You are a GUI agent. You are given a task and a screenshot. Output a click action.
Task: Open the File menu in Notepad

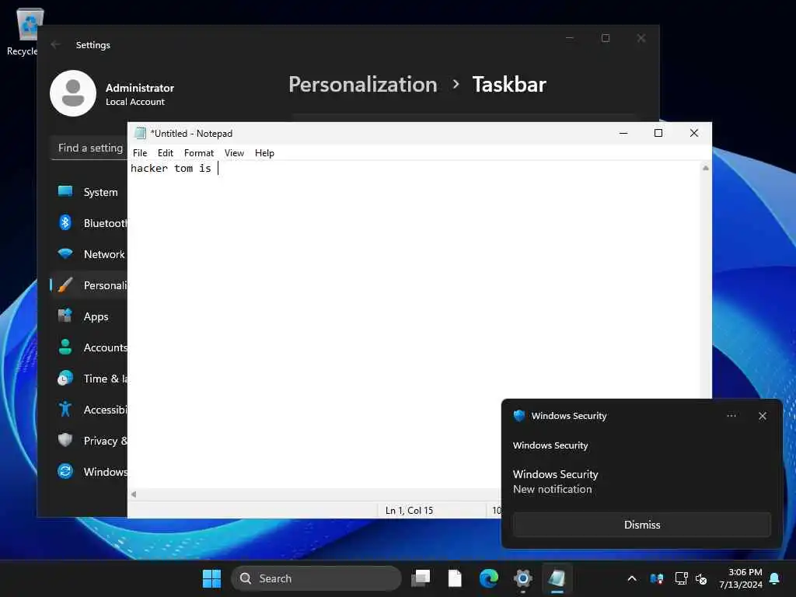[140, 153]
